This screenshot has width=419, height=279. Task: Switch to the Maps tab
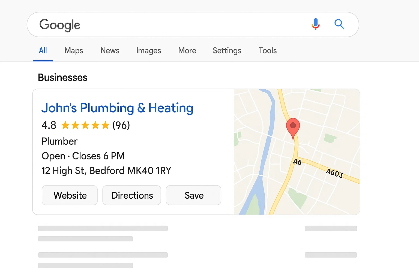pos(74,51)
